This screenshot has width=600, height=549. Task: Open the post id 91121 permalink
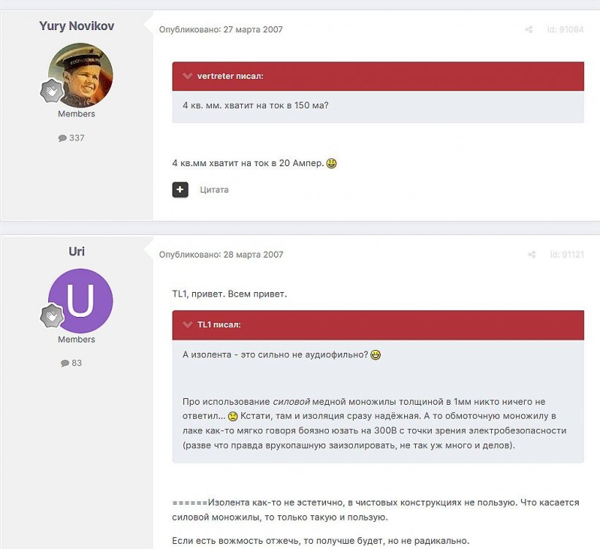pos(566,255)
